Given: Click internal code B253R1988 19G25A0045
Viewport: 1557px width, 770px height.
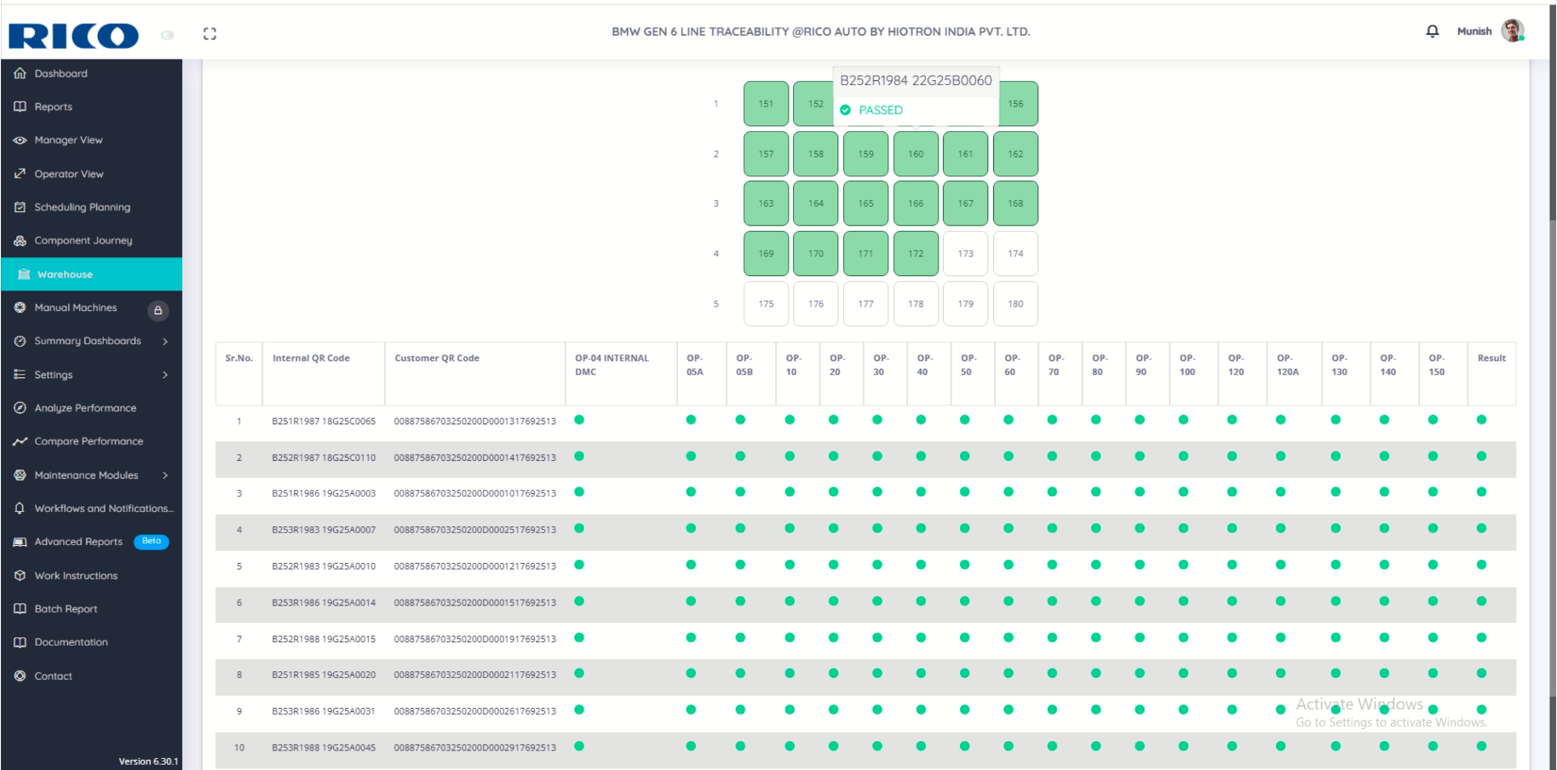Looking at the screenshot, I should pyautogui.click(x=324, y=748).
